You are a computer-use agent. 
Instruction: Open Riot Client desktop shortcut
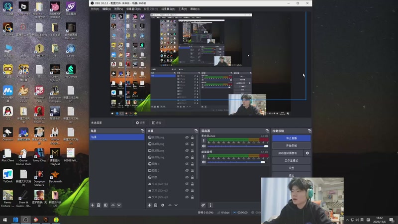[x=8, y=155]
